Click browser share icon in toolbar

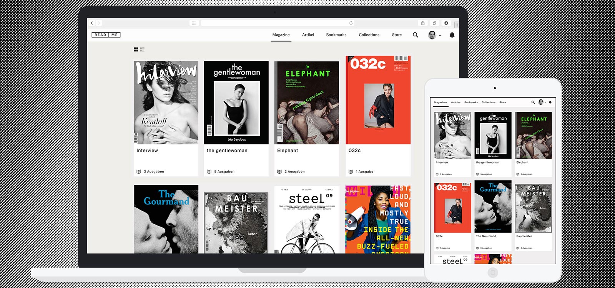click(x=423, y=23)
